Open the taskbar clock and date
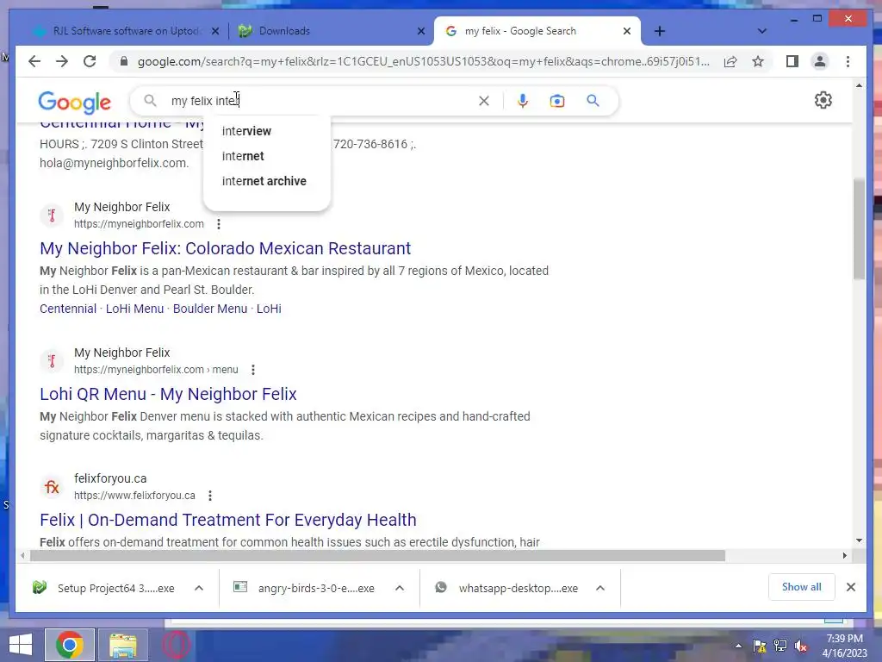 pyautogui.click(x=845, y=646)
